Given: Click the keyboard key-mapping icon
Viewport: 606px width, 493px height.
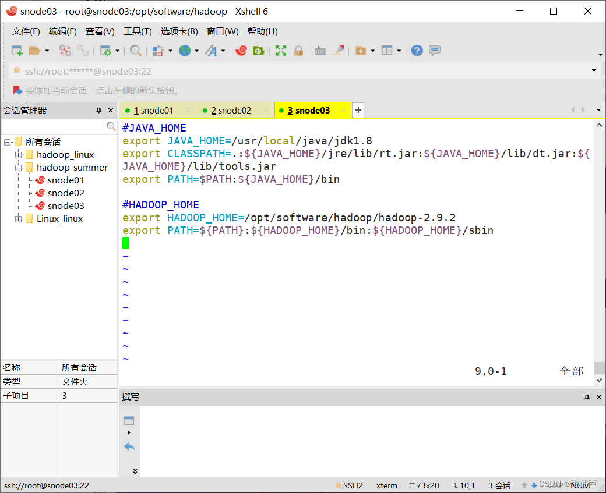Looking at the screenshot, I should pyautogui.click(x=320, y=51).
